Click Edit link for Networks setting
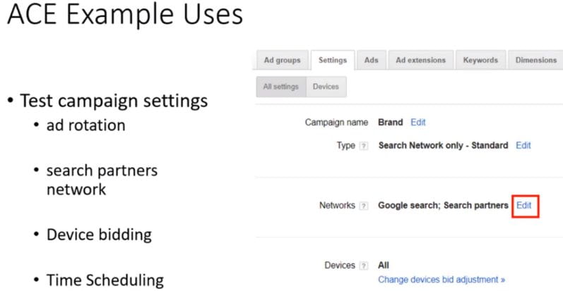This screenshot has width=563, height=291. pos(524,206)
